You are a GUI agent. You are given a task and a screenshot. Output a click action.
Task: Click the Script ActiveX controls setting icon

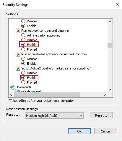coord(18,68)
